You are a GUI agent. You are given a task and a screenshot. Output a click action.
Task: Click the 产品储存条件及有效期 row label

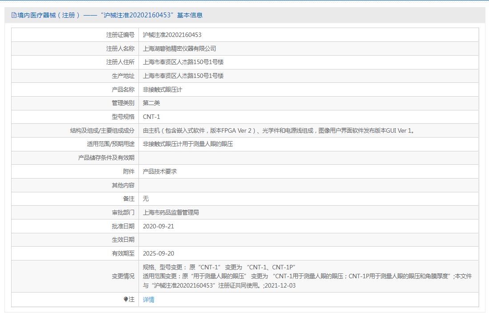point(106,158)
